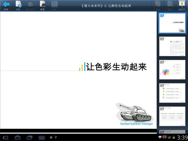Image resolution: width=188 pixels, height=141 pixels.
Task: Select slide 5 thumbnail with three columns
Action: click(x=172, y=116)
